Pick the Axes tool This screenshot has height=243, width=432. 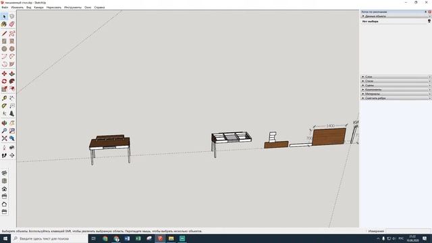coord(4,113)
